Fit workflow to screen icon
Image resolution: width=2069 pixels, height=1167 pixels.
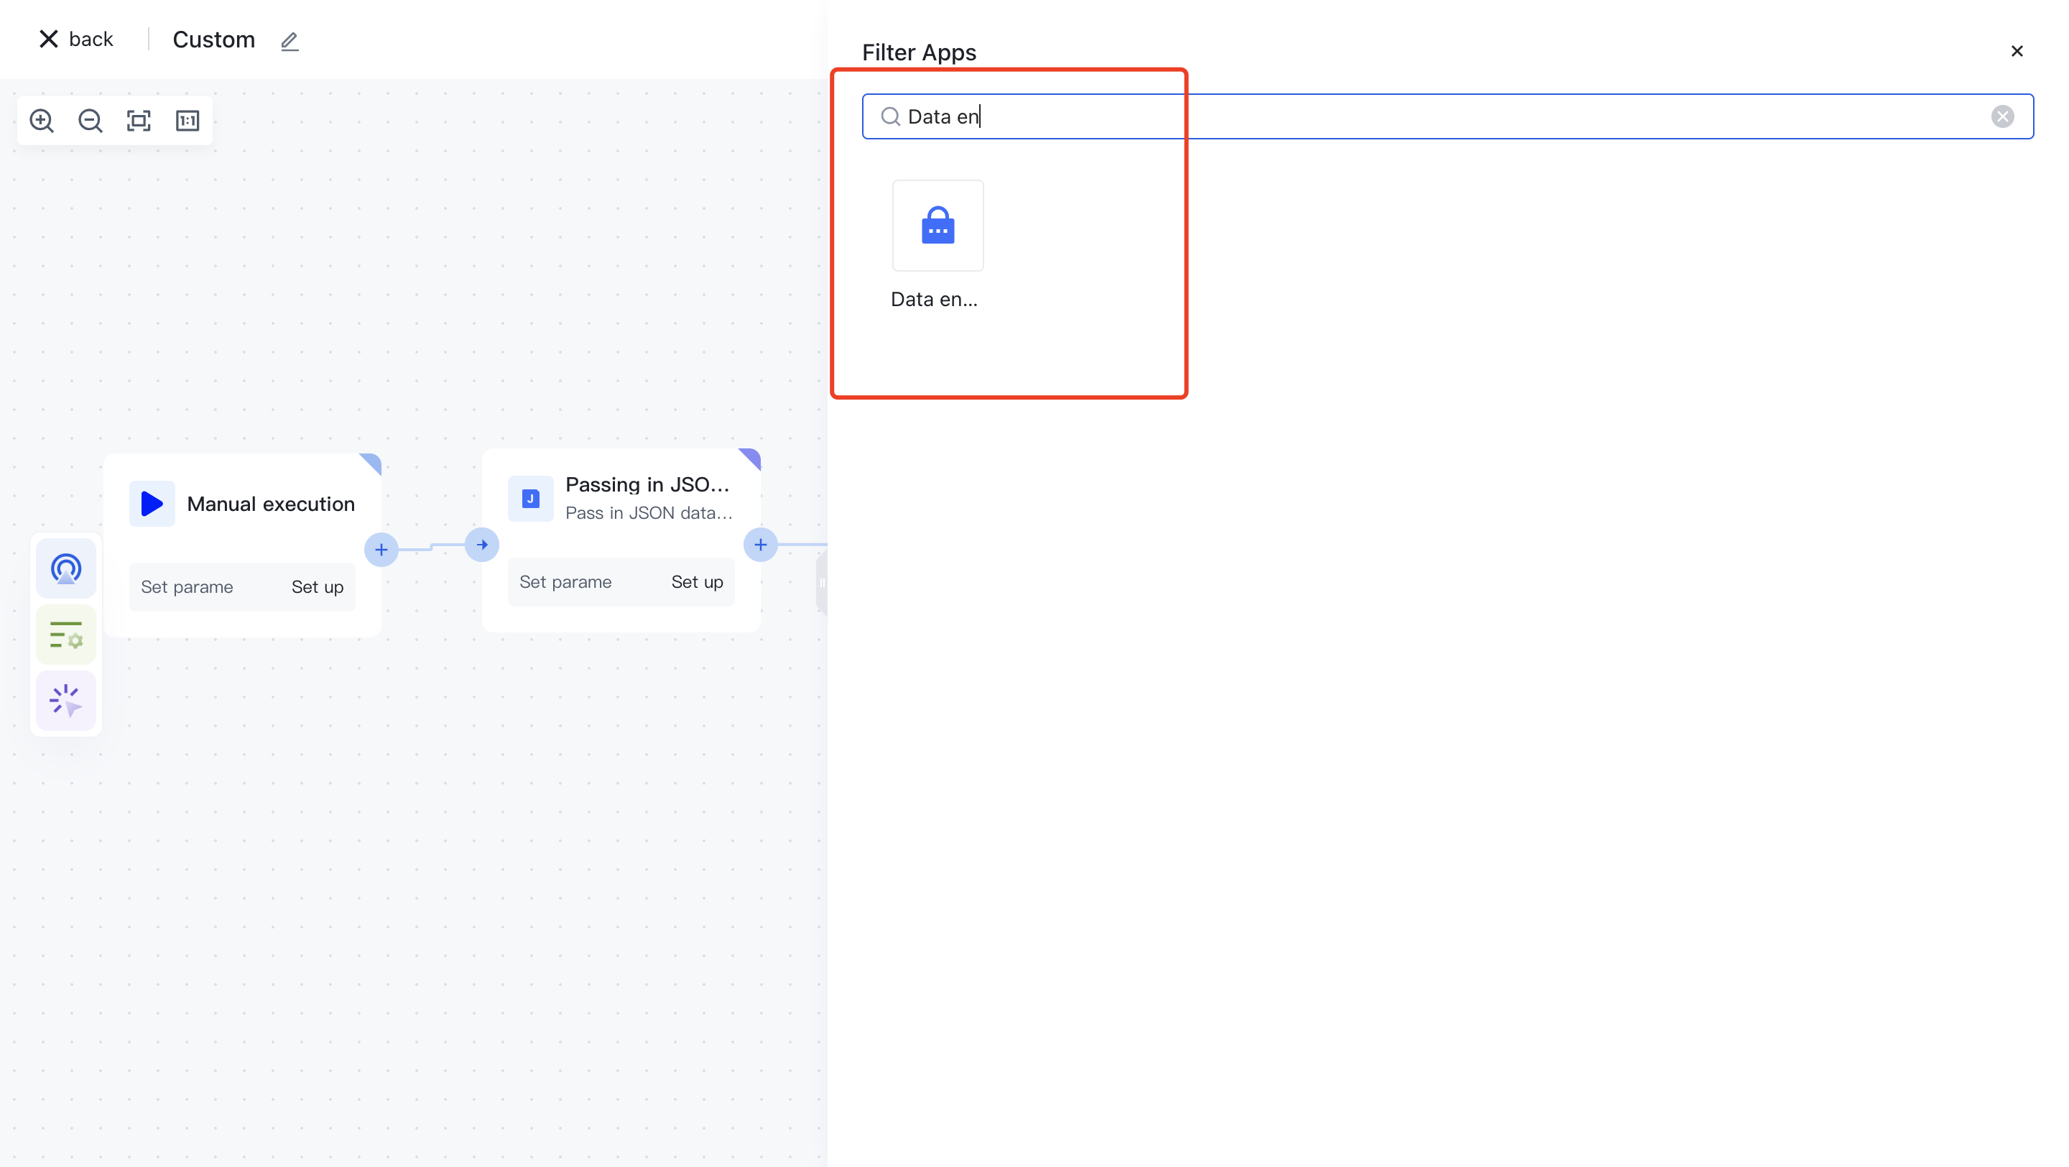click(x=139, y=121)
